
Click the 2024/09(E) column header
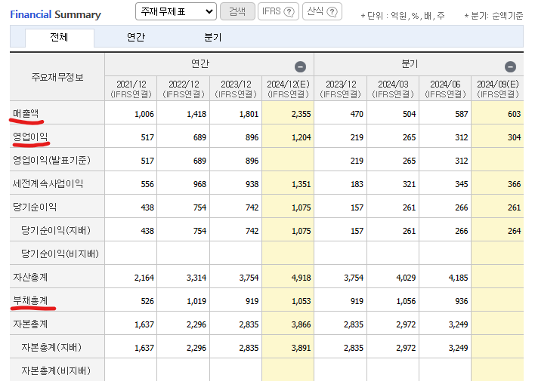(x=497, y=88)
